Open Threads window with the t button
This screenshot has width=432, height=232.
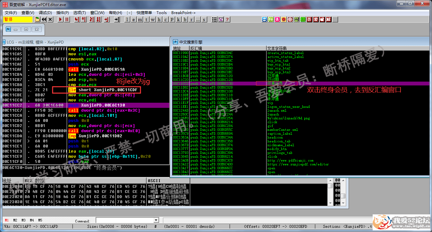147,20
